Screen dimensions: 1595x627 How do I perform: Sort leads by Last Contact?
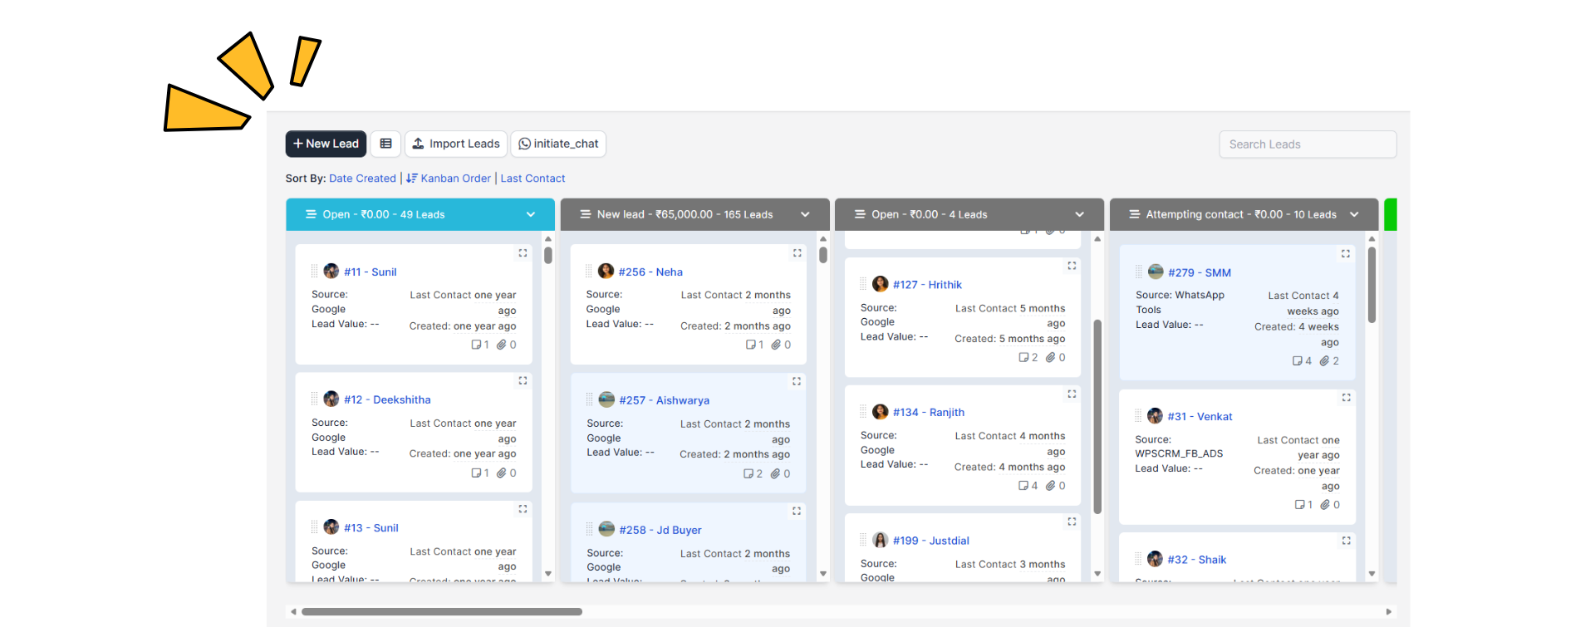532,179
